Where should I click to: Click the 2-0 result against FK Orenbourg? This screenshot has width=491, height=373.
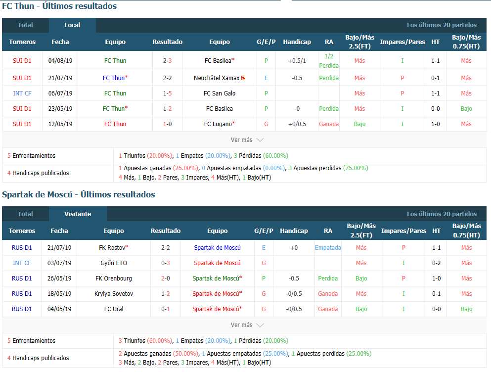[165, 279]
